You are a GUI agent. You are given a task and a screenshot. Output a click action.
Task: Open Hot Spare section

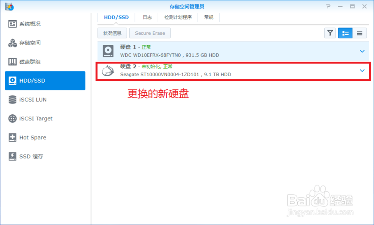click(x=45, y=138)
